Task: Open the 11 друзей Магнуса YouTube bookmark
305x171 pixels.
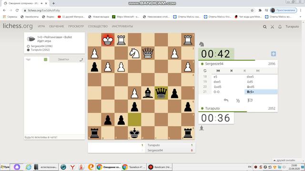Action: click(71, 17)
